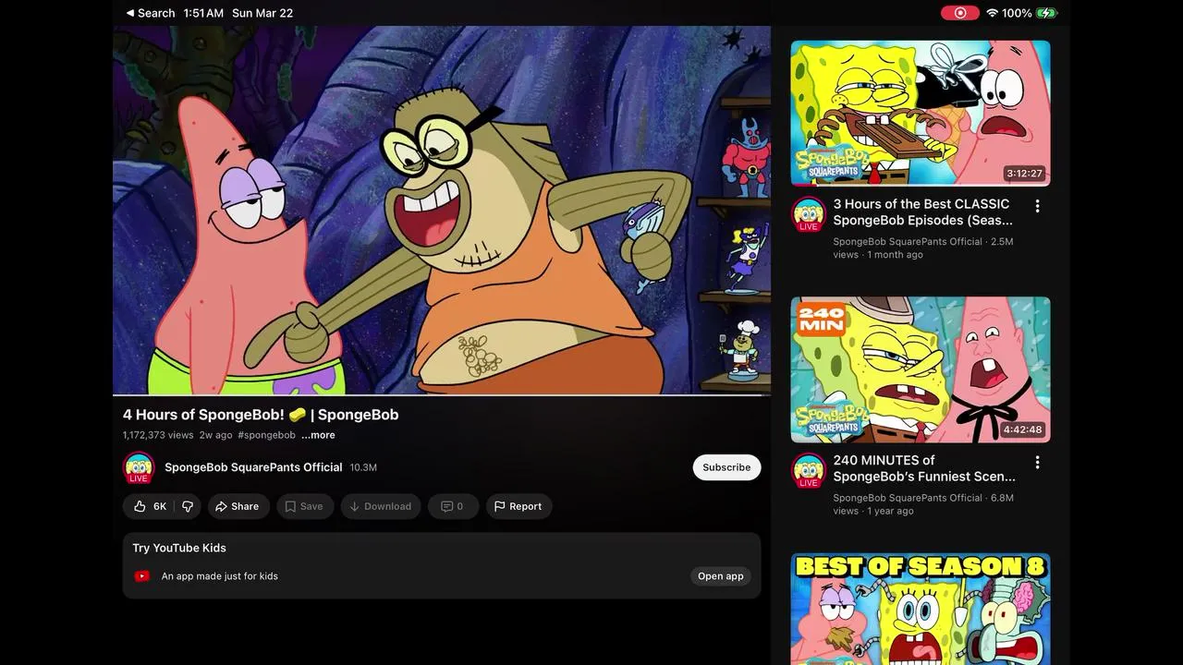The image size is (1183, 665).
Task: Click the Save bookmark button
Action: (x=305, y=506)
